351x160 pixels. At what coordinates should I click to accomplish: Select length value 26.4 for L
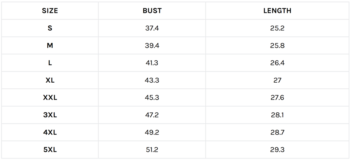tap(277, 63)
